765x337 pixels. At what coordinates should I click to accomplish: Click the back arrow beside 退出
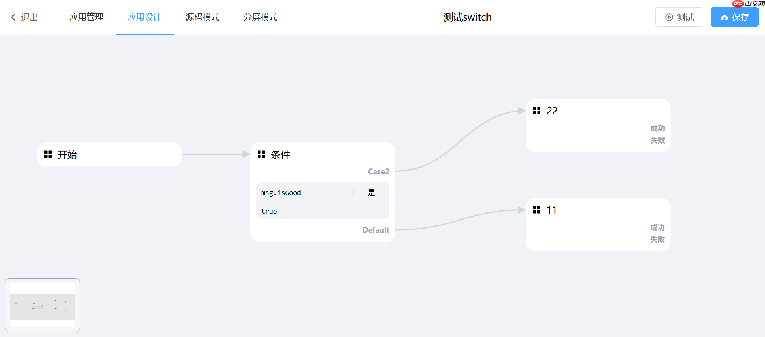coord(12,17)
